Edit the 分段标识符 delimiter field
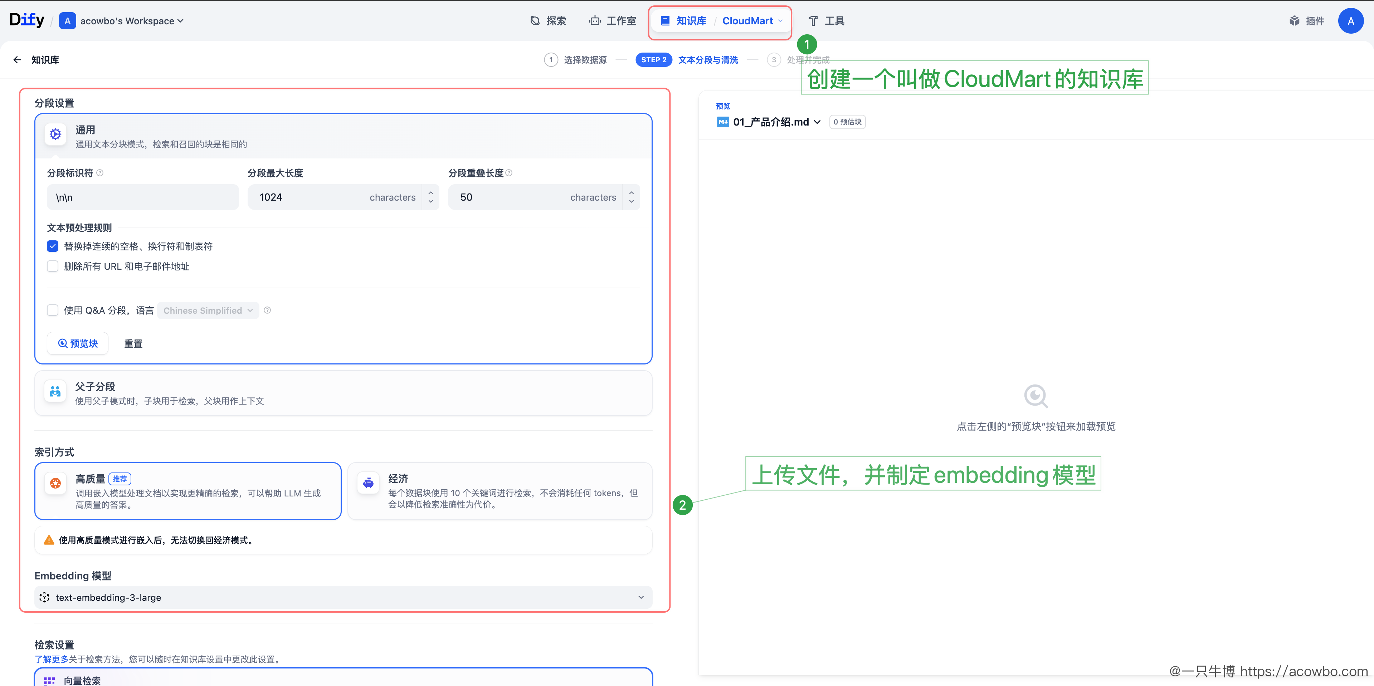 (x=142, y=197)
